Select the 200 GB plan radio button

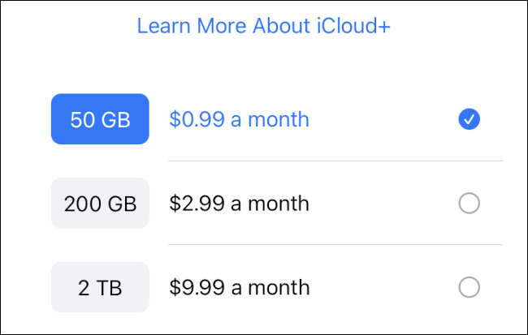(469, 204)
